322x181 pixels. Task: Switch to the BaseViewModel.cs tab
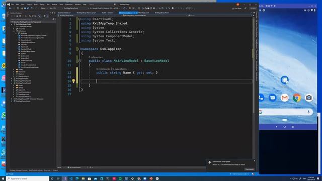64,13
